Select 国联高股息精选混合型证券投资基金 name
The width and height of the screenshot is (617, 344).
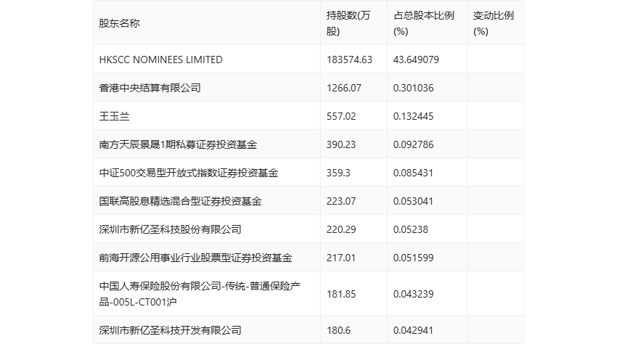point(180,201)
